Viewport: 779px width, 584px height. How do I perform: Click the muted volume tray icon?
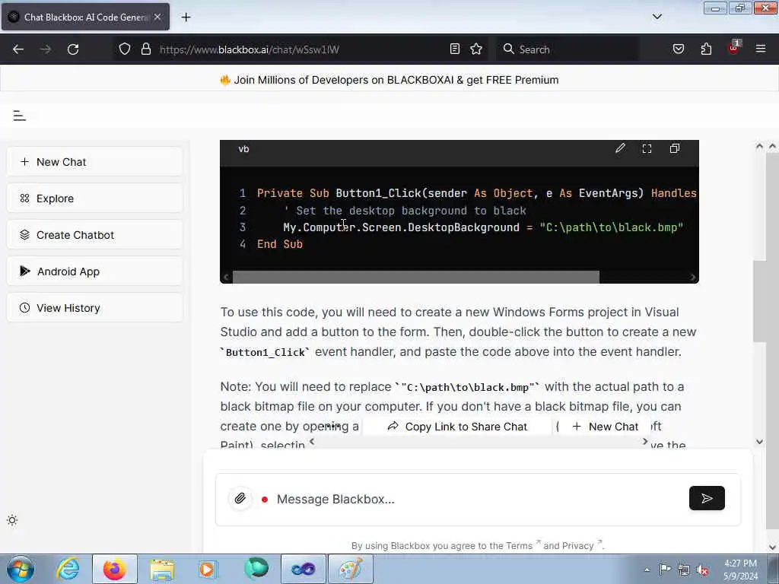[702, 570]
